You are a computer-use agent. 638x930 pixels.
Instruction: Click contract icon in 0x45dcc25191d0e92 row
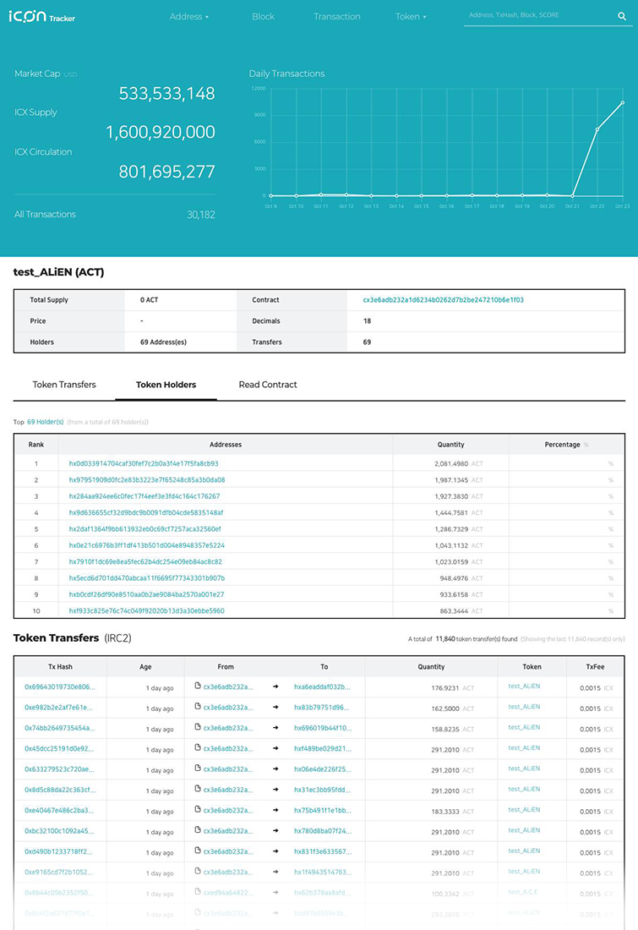[x=198, y=748]
